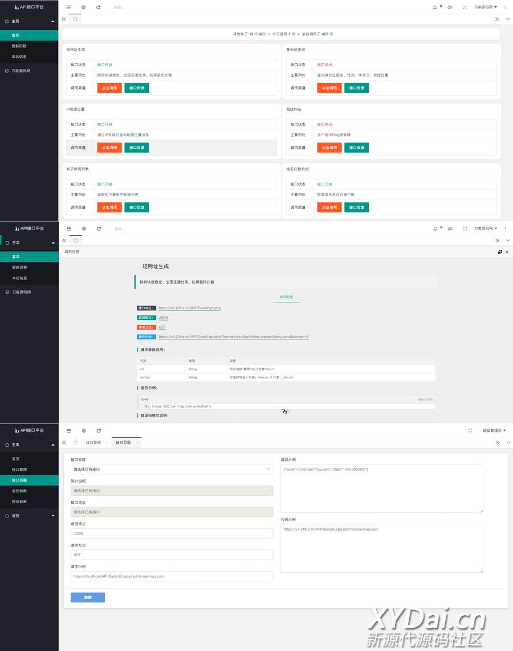The image size is (513, 651).
Task: Open the 接口标题 select dropdown
Action: coord(172,470)
